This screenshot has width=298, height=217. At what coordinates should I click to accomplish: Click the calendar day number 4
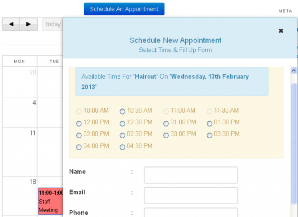pos(34,103)
